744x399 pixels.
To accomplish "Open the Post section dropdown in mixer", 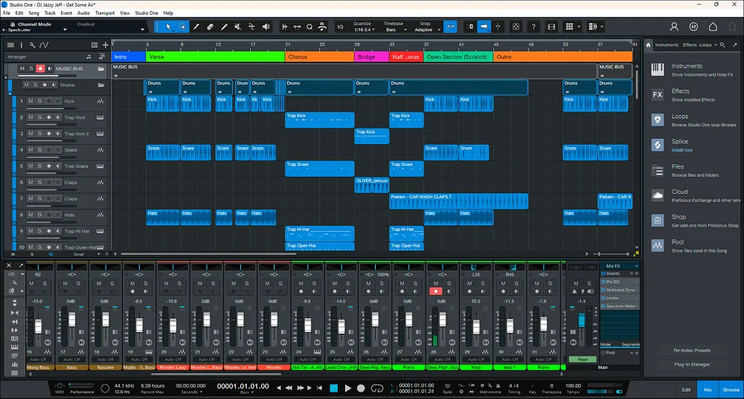I will [x=632, y=353].
